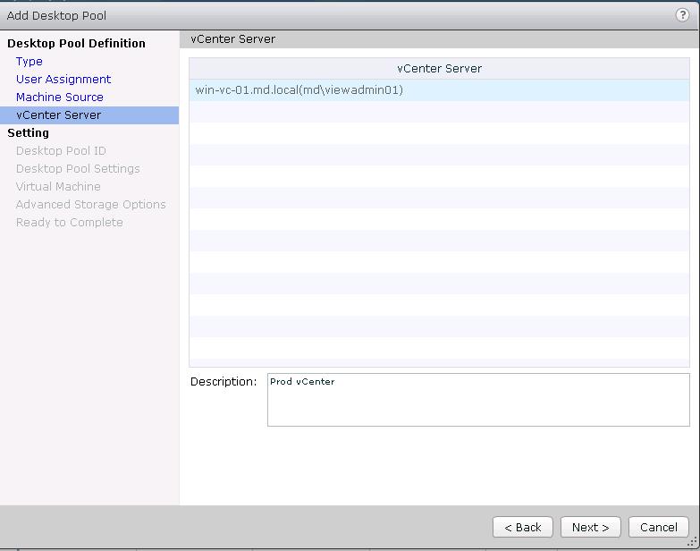
Task: Click into the Description text field
Action: click(x=478, y=400)
